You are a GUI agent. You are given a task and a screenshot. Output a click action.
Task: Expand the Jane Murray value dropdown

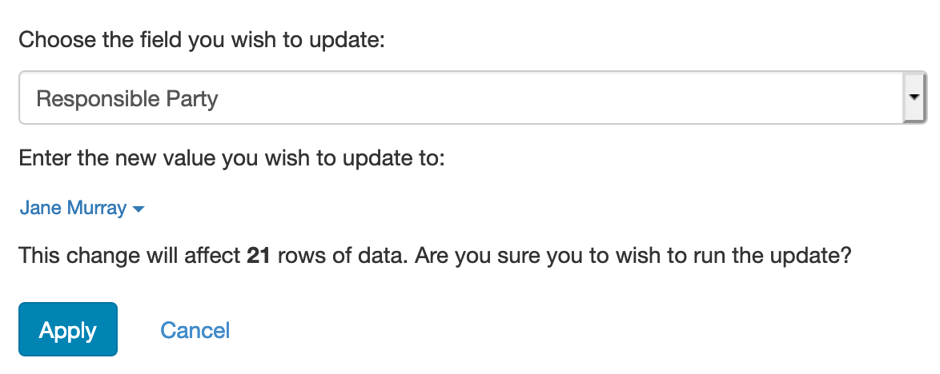pyautogui.click(x=80, y=209)
